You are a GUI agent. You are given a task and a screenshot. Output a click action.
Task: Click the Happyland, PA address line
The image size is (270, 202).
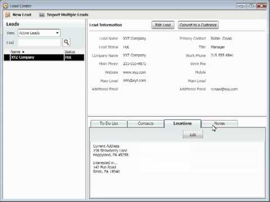111,155
